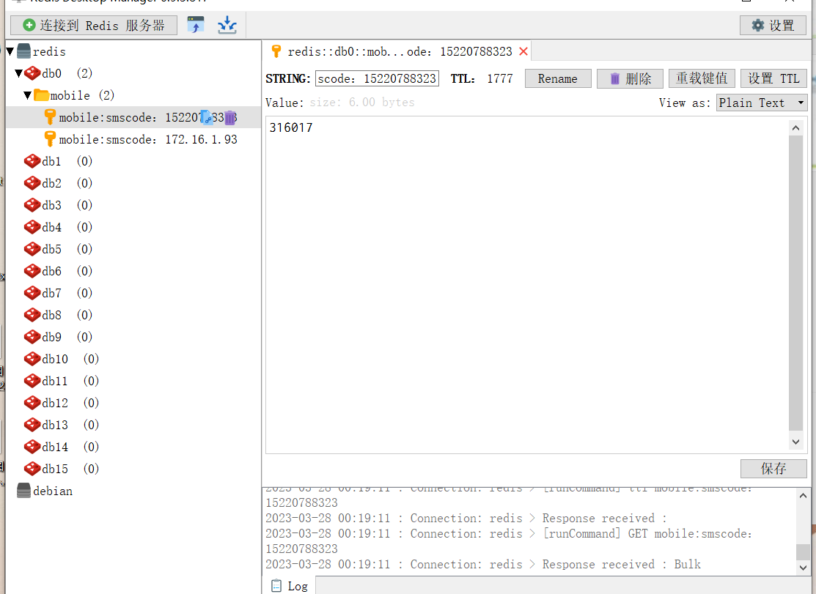Viewport: 816px width, 594px height.
Task: Click the mobile namespace folder icon
Action: coord(41,95)
